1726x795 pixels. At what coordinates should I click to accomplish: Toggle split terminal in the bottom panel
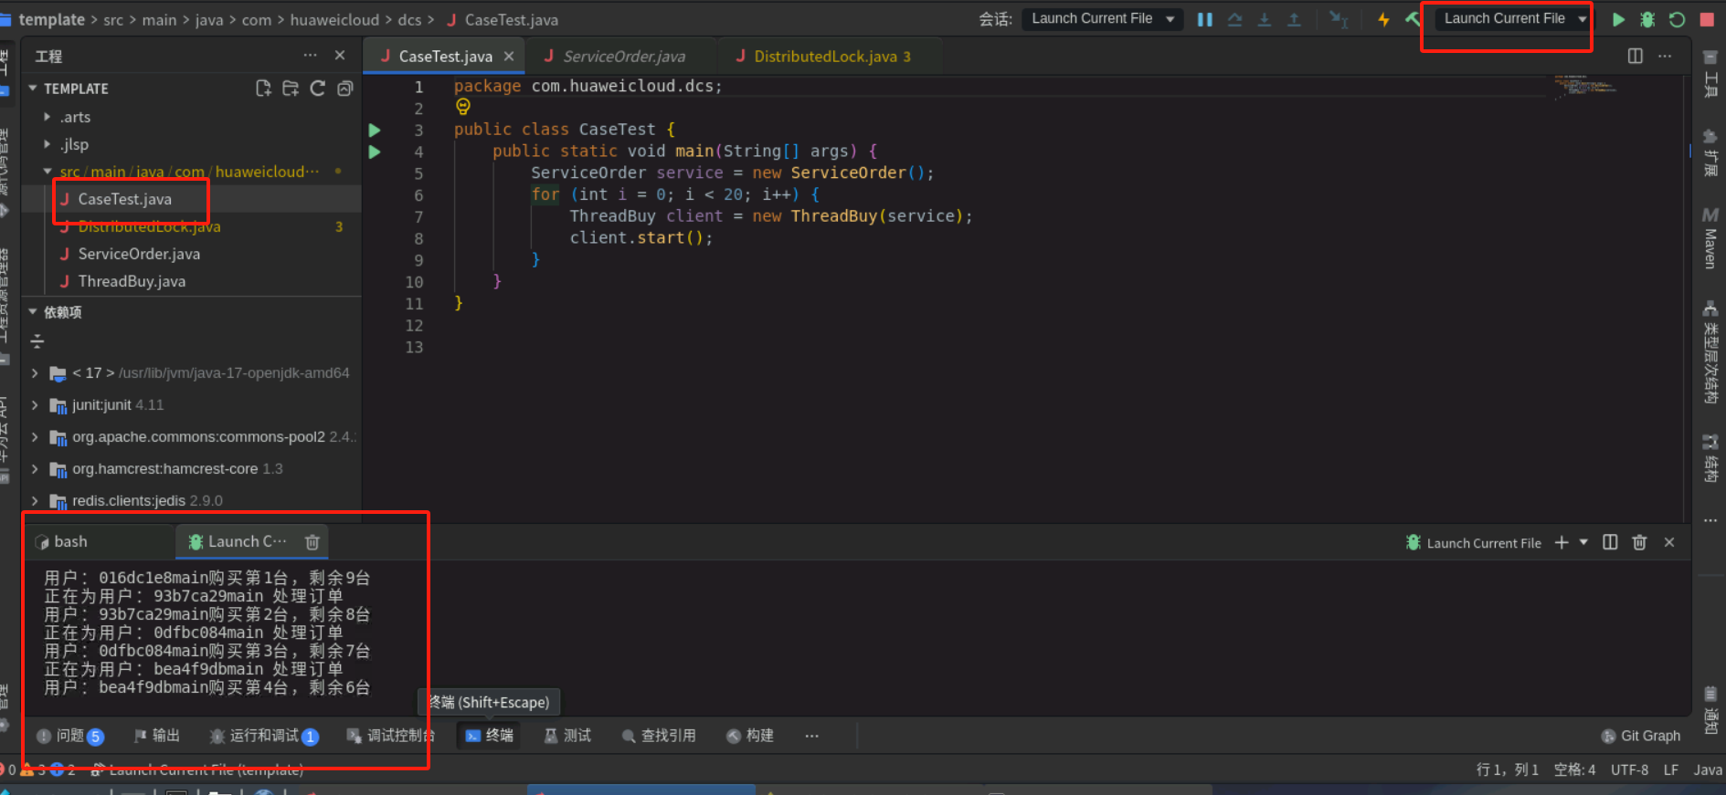[1610, 542]
